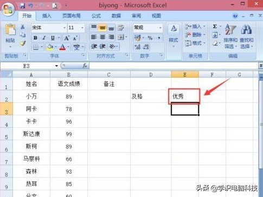Expand formula bar with chevron
Viewport: 263px width, 197px height.
261,66
